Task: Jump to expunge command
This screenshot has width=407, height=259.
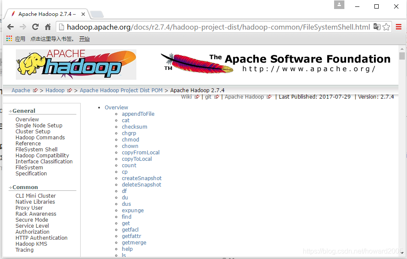Action: point(133,211)
